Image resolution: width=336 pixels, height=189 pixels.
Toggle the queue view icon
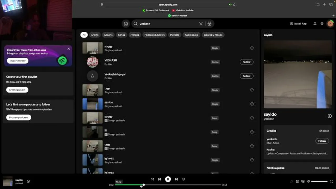[x=297, y=181]
